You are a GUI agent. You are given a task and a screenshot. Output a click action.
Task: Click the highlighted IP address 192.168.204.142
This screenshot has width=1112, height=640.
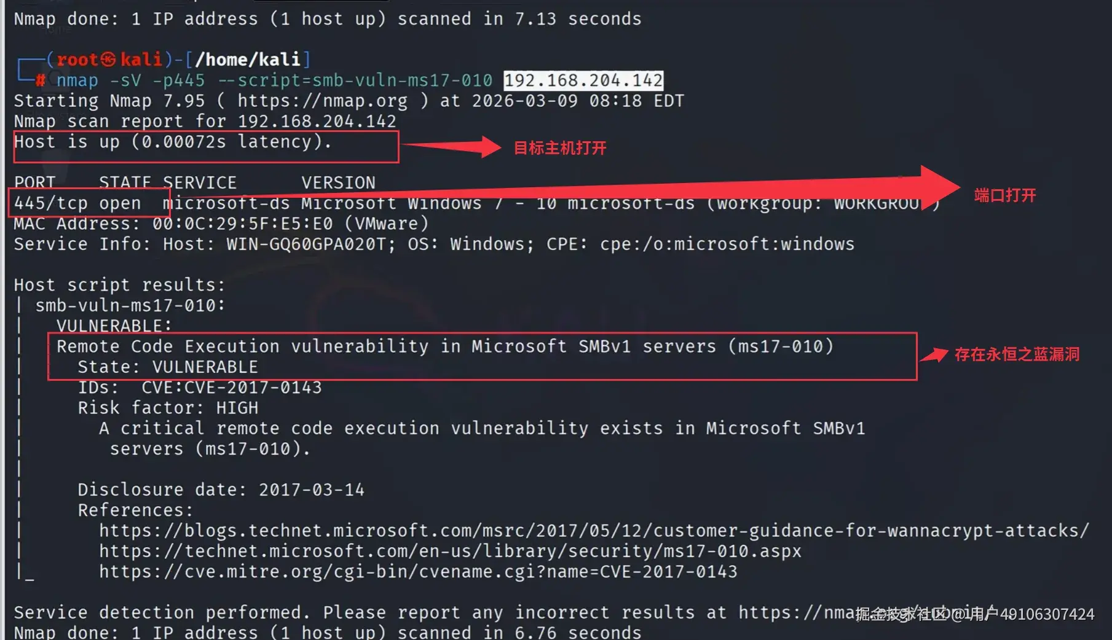pyautogui.click(x=583, y=80)
